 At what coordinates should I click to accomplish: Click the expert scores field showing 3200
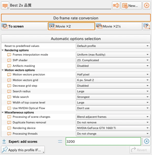103,141
